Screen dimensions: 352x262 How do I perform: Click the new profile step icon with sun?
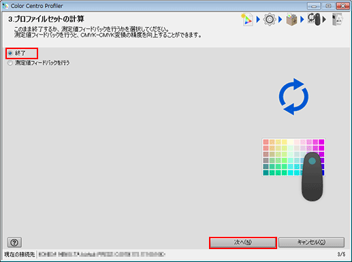click(247, 20)
